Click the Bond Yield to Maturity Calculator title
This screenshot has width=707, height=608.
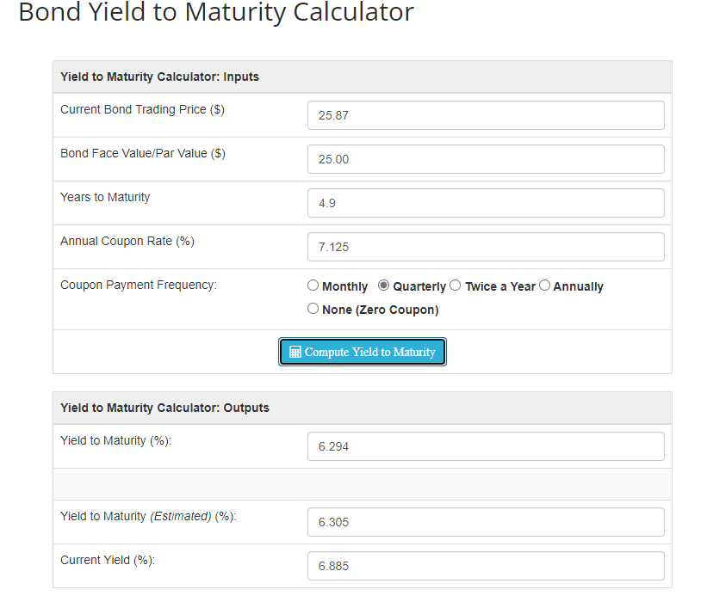[x=216, y=13]
